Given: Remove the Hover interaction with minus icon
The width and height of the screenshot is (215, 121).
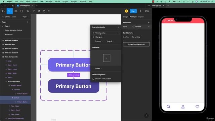Looking at the screenshot, I should (148, 27).
